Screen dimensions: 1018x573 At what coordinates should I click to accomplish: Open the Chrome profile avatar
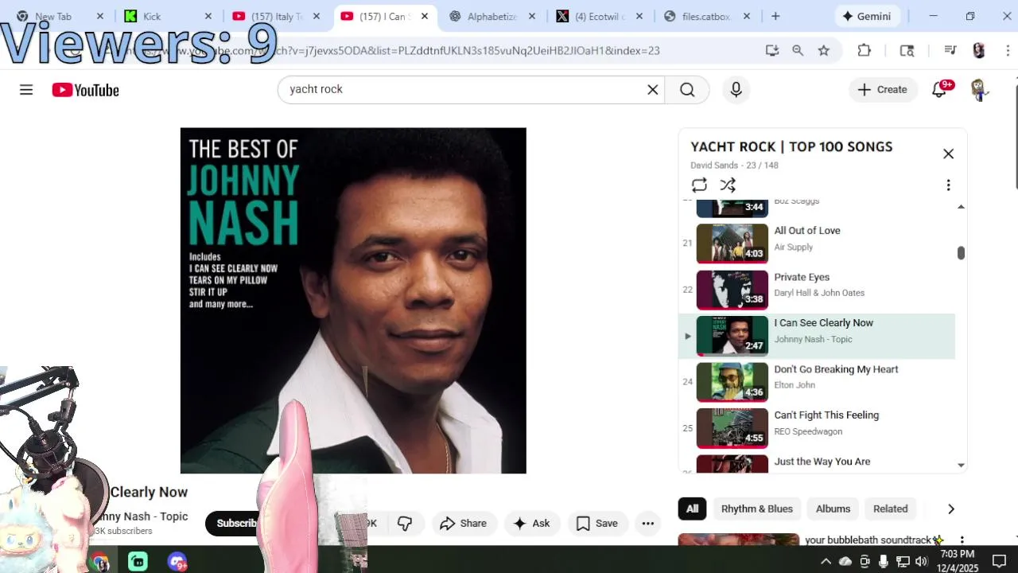(979, 50)
